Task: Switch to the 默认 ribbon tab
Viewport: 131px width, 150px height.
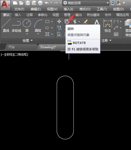Action: point(7,15)
